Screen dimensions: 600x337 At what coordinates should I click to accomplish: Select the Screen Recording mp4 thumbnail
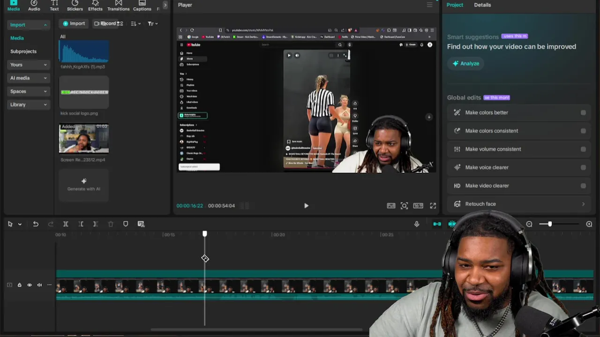[84, 139]
